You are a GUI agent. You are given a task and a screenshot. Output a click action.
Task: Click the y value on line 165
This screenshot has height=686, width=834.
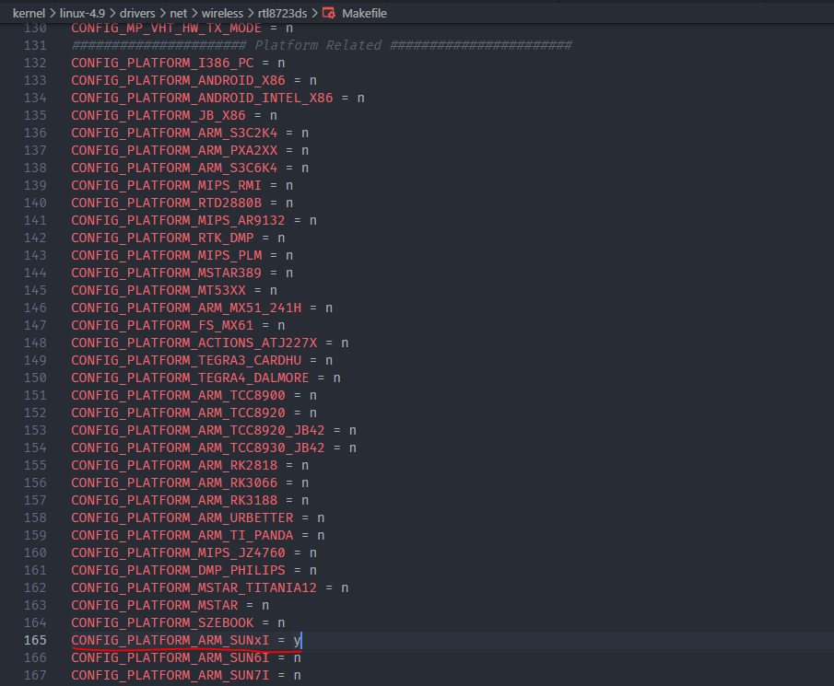coord(297,640)
